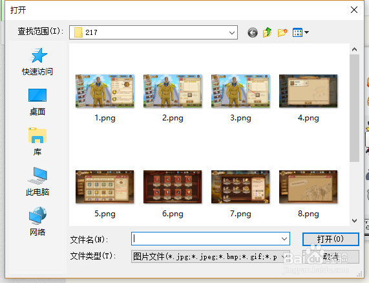This screenshot has height=283, width=369.
Task: Go back to the previous folder
Action: 253,32
